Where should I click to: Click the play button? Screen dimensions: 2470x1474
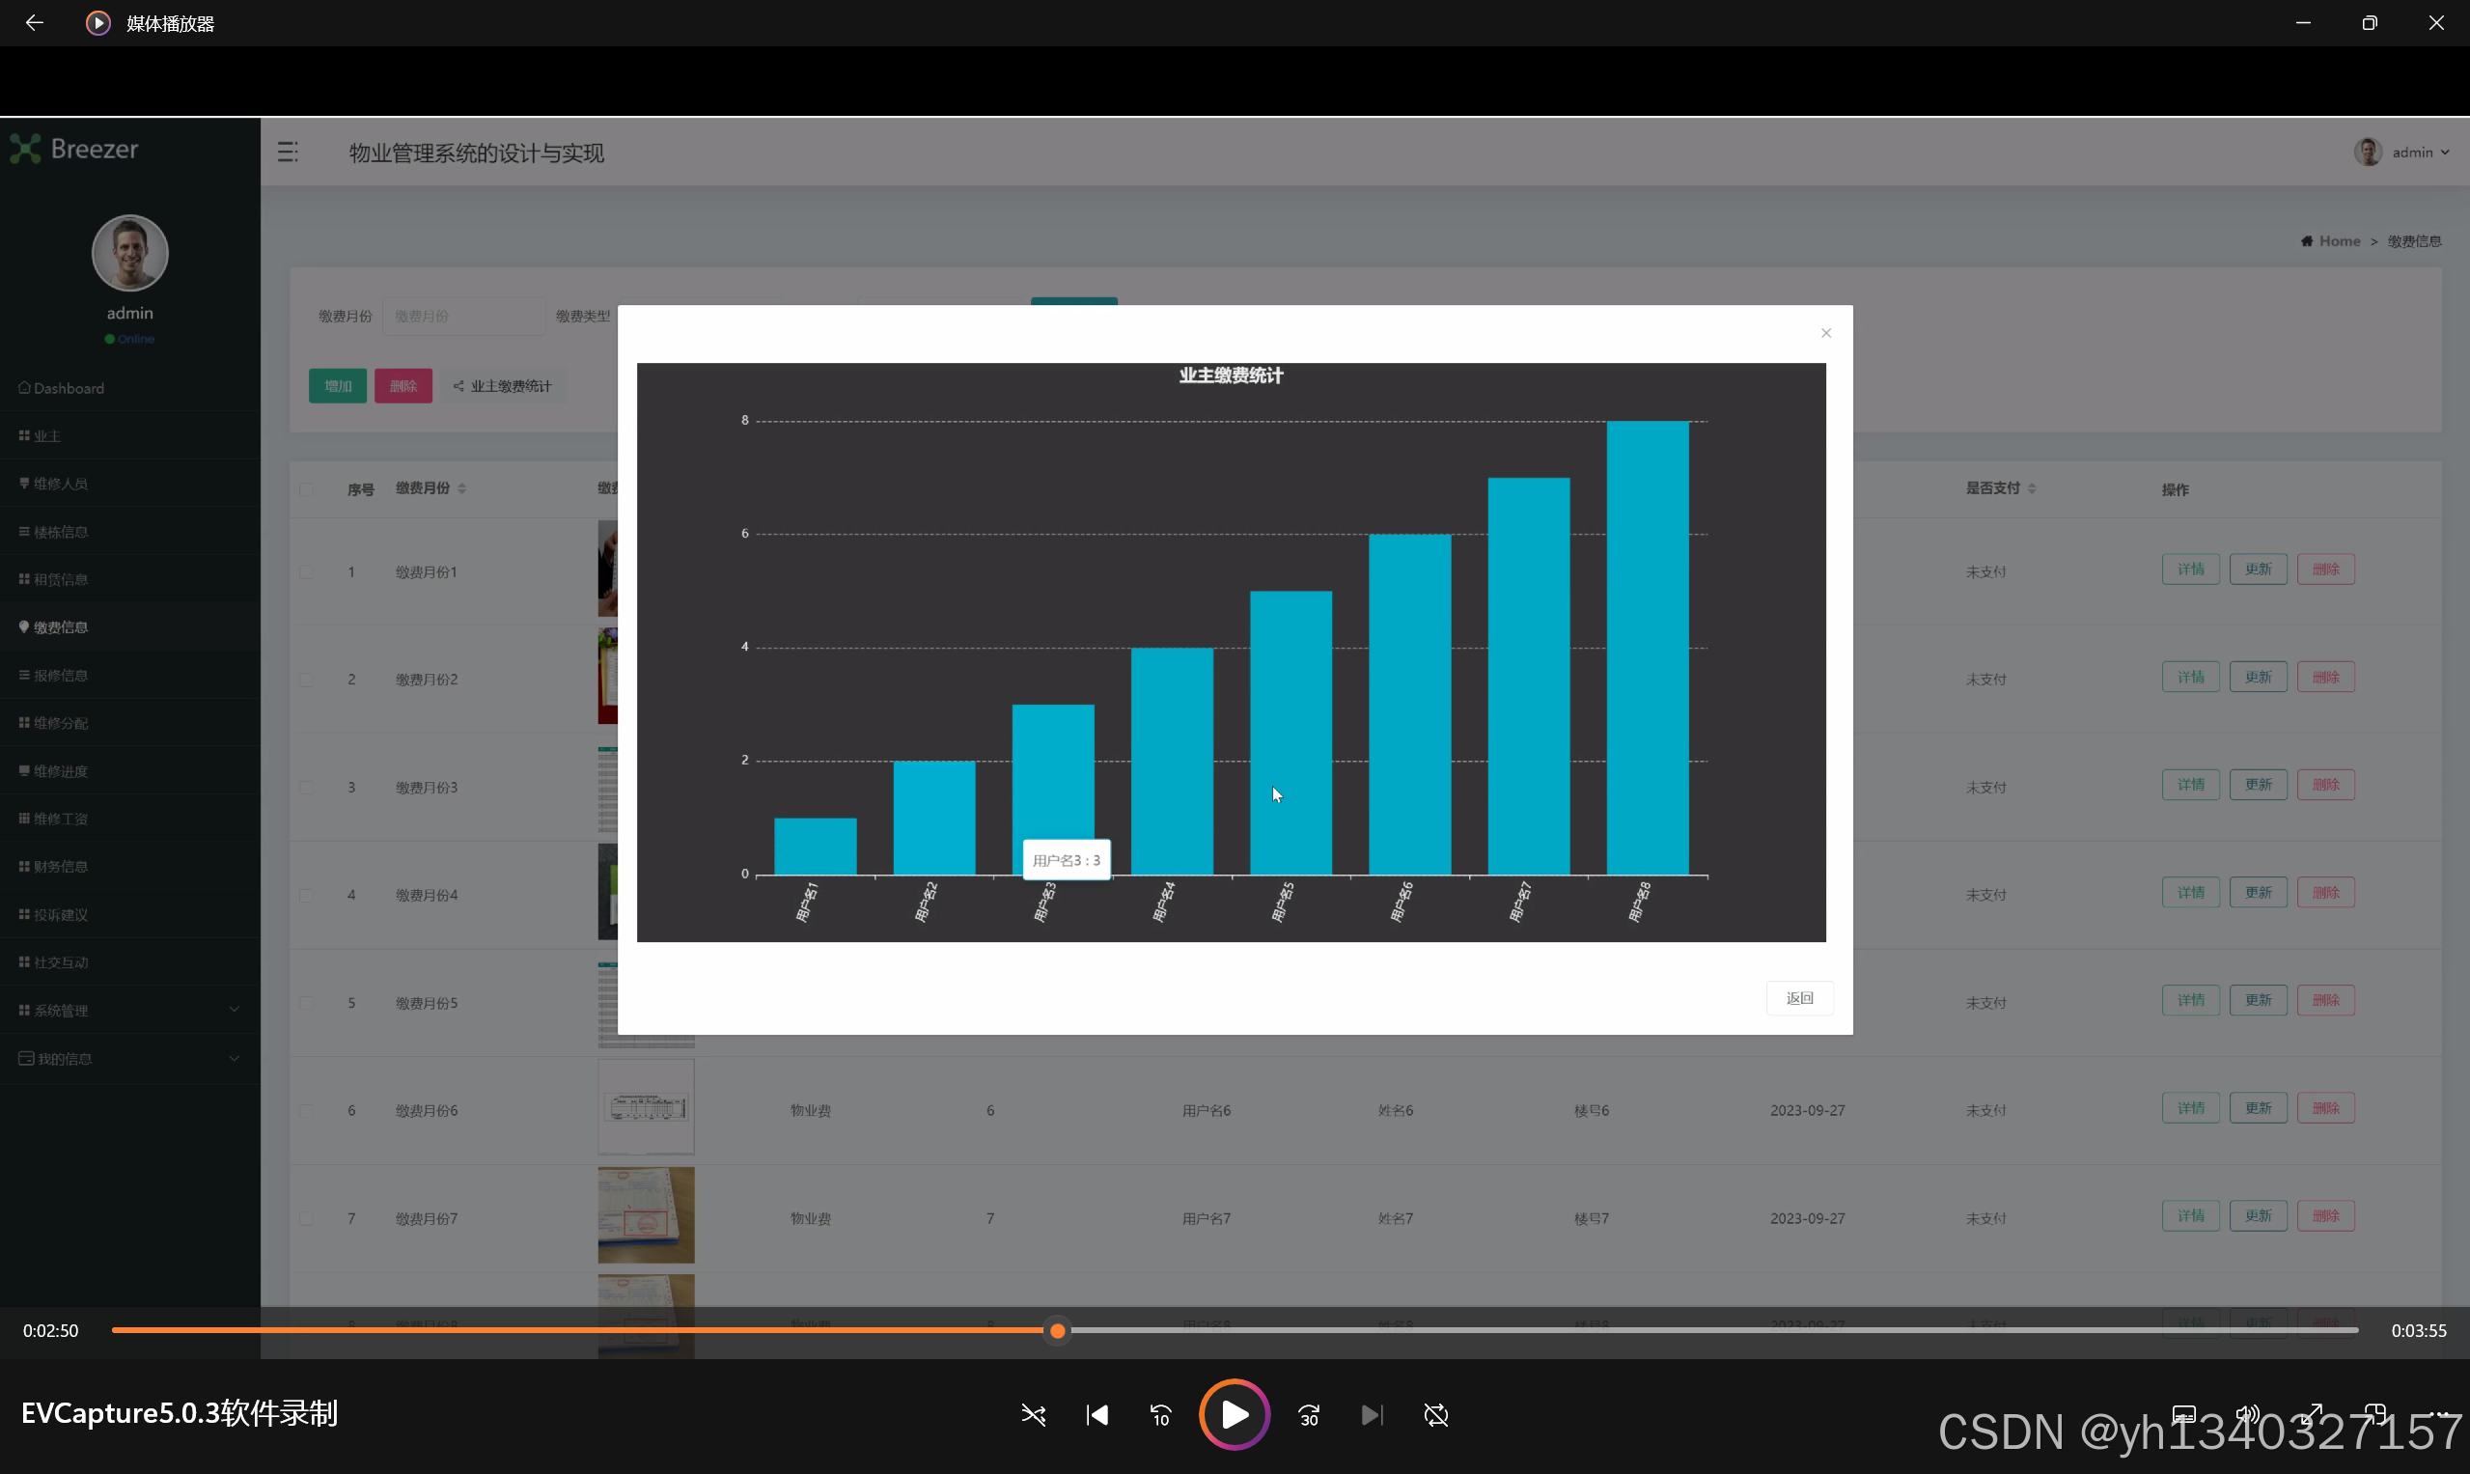(x=1234, y=1414)
